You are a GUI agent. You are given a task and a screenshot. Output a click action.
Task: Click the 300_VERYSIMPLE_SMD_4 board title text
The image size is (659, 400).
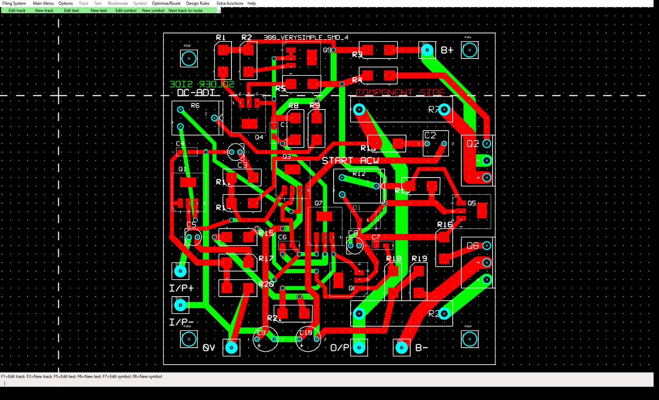pos(306,37)
